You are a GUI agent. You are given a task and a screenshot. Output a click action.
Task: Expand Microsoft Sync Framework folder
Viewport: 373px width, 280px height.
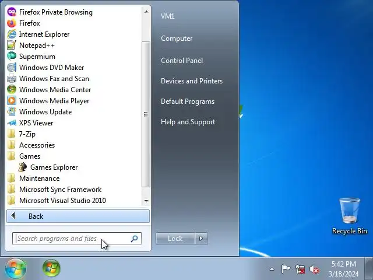(x=54, y=189)
